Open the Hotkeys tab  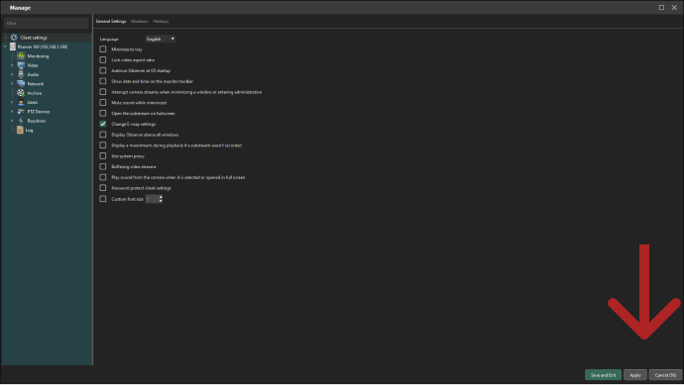[x=161, y=22]
